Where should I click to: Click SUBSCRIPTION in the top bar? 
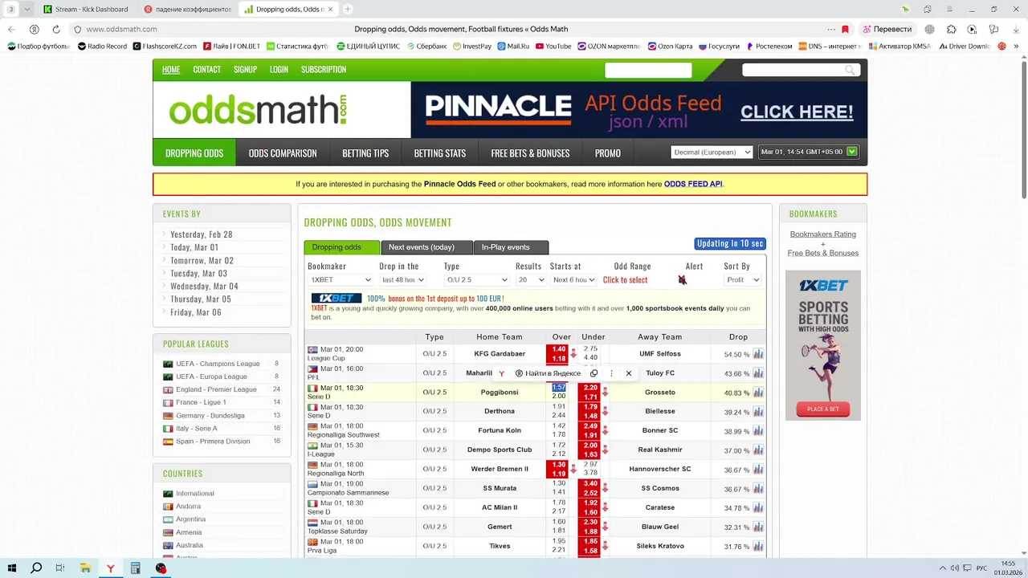(x=324, y=70)
